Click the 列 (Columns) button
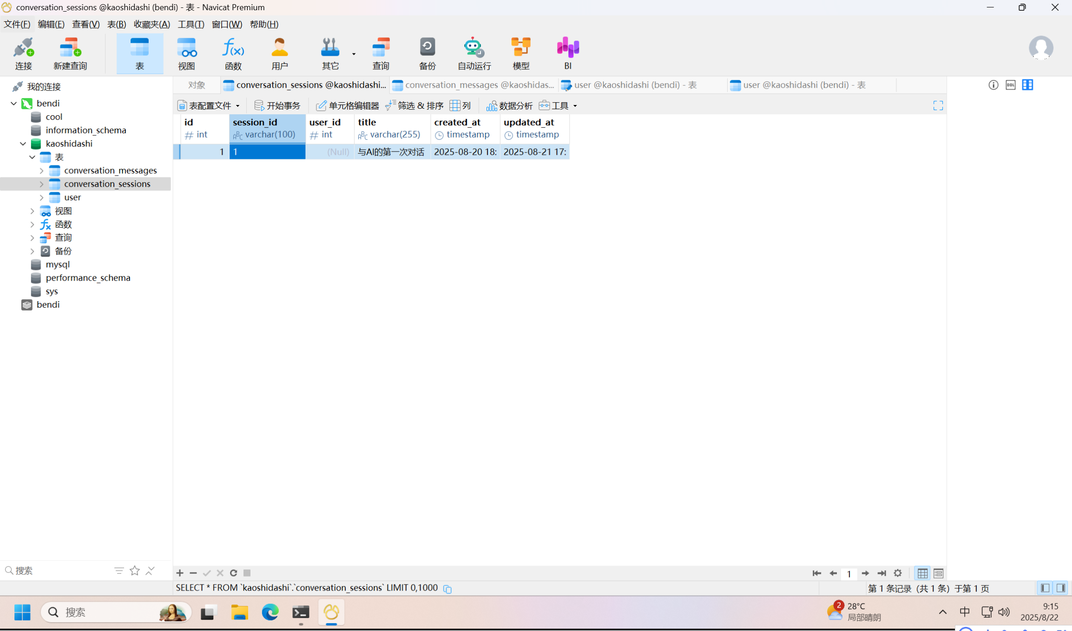The image size is (1072, 631). [460, 106]
